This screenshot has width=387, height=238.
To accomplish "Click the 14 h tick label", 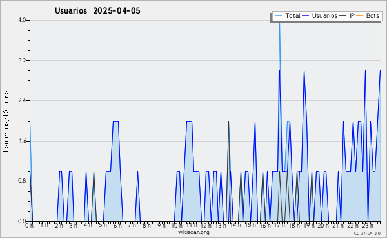I will (x=235, y=225).
